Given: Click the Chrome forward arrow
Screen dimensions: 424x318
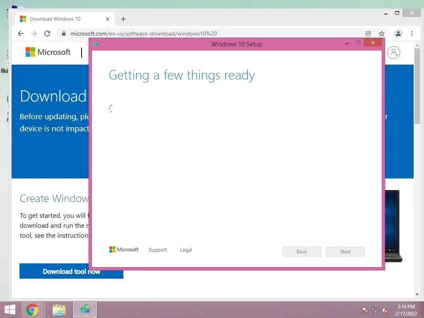Looking at the screenshot, I should click(34, 34).
